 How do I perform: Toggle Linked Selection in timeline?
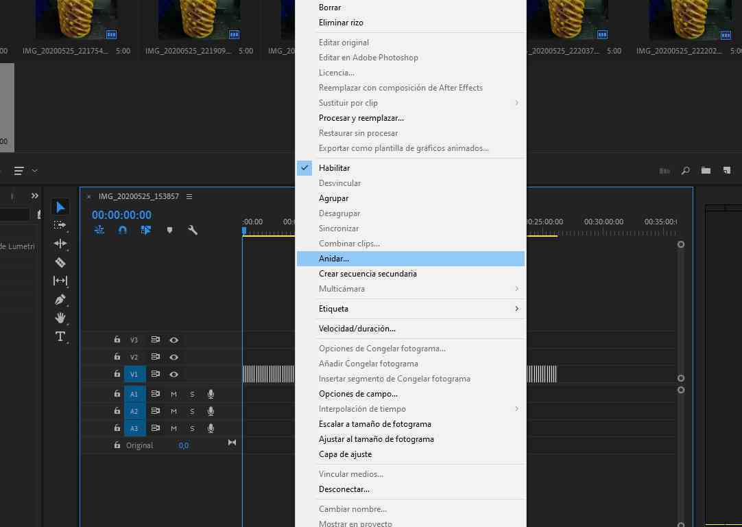click(x=146, y=230)
